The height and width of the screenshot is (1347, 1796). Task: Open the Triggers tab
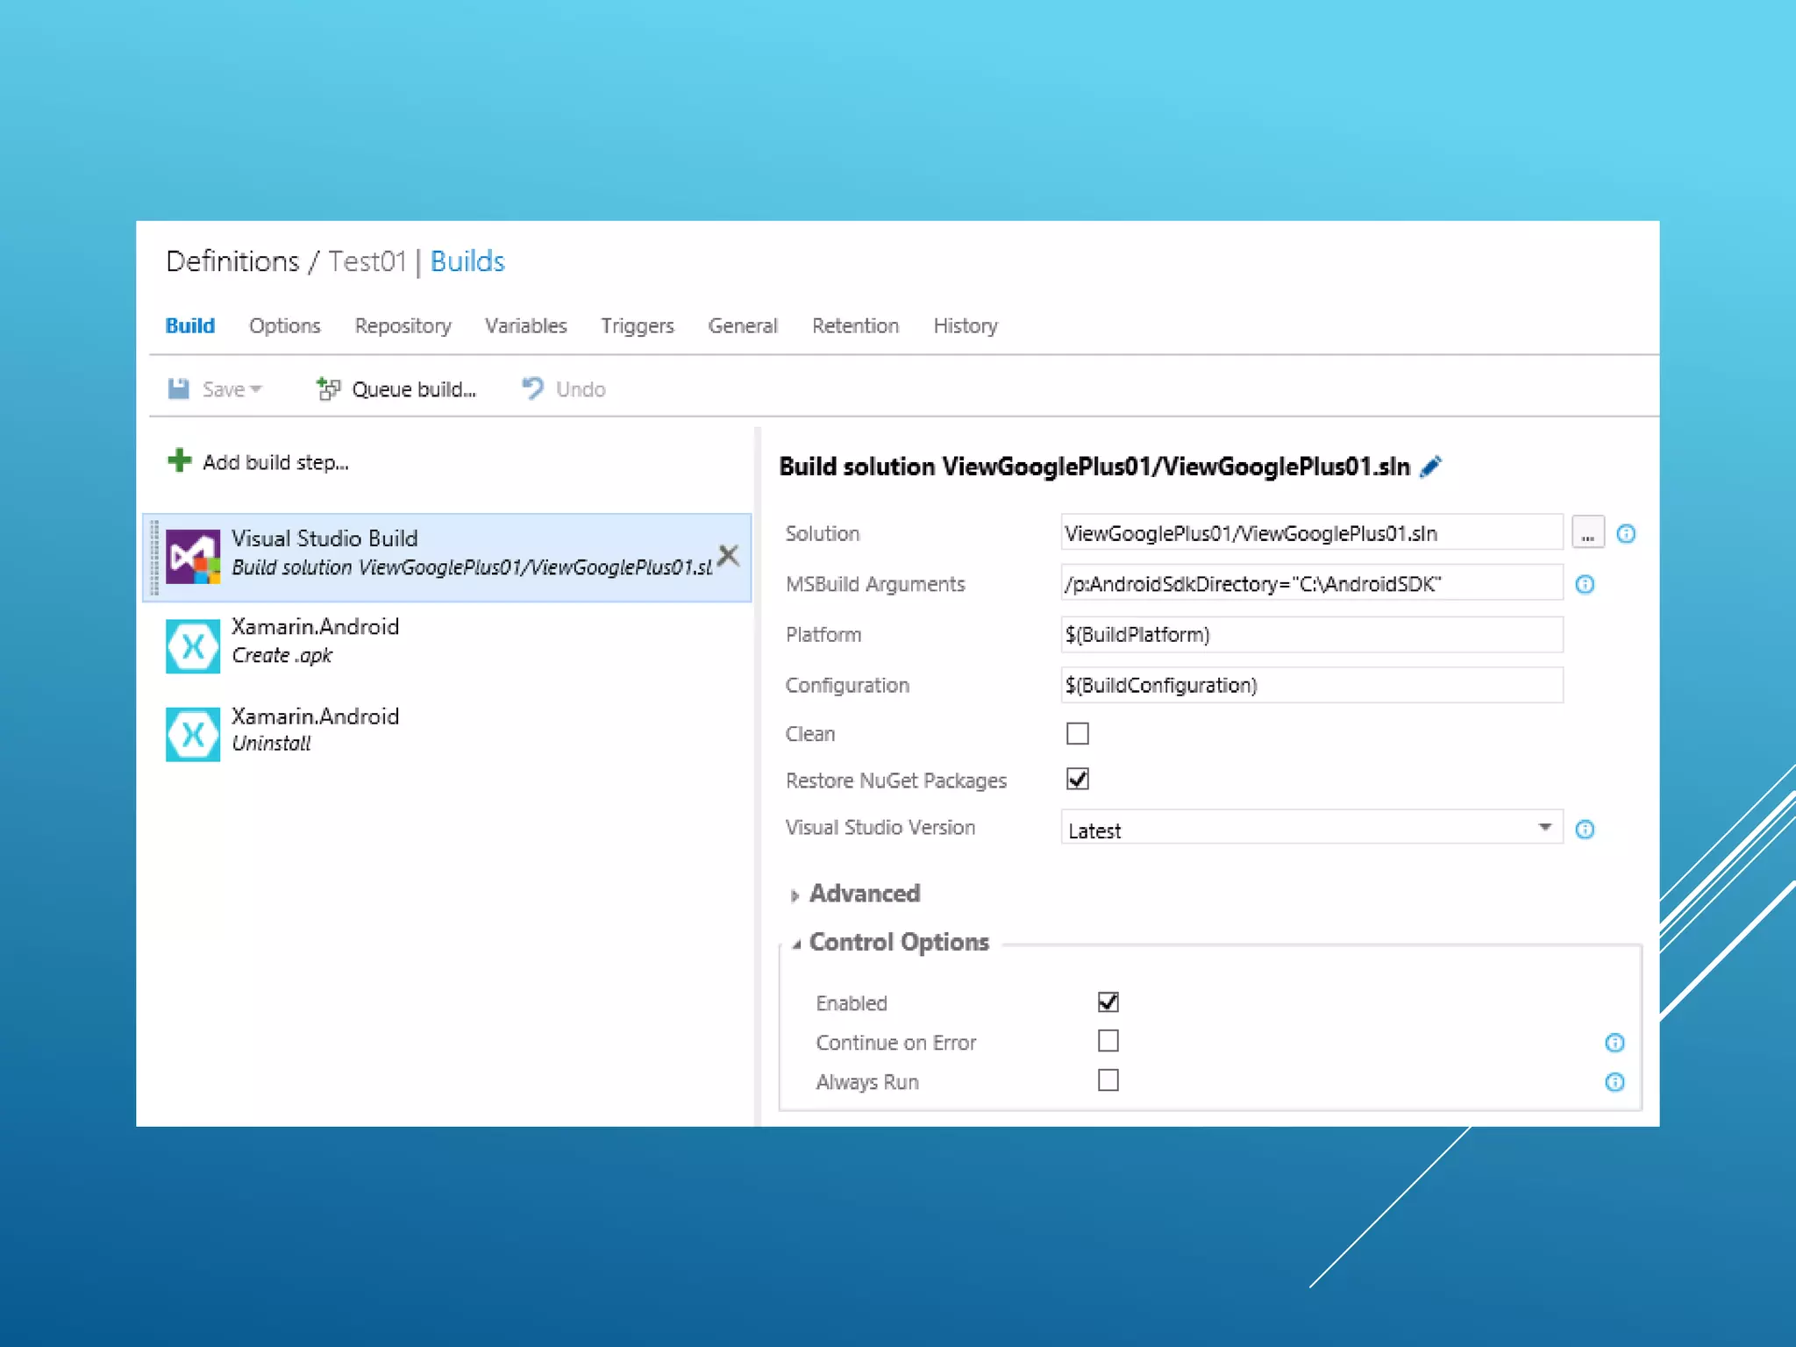tap(637, 326)
